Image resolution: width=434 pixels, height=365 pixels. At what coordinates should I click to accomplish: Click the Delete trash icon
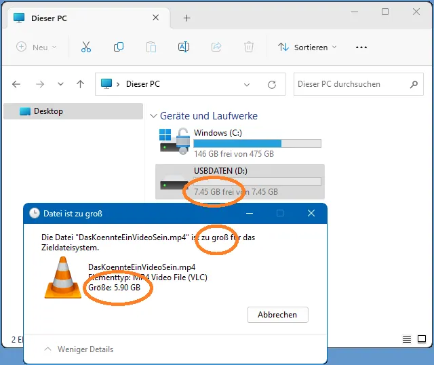[249, 47]
